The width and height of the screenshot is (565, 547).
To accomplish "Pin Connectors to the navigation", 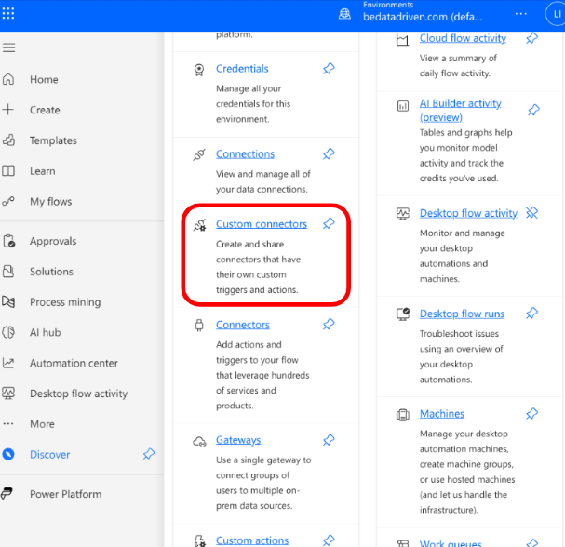I will coord(329,324).
